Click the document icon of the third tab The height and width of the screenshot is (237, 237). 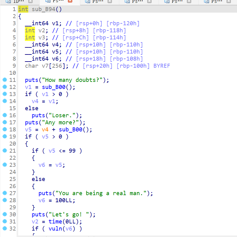[x=87, y=2]
